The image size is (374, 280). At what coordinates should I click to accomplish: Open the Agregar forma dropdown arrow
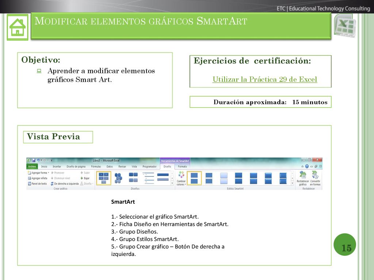point(49,173)
